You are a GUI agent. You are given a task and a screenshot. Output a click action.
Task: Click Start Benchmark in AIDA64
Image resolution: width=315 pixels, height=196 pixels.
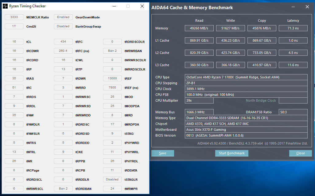coord(231,153)
